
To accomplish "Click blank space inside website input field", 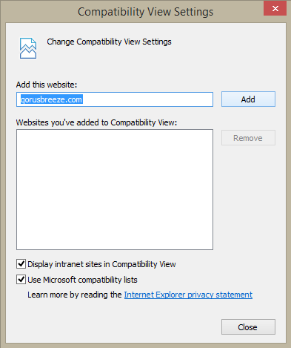I will (x=148, y=99).
